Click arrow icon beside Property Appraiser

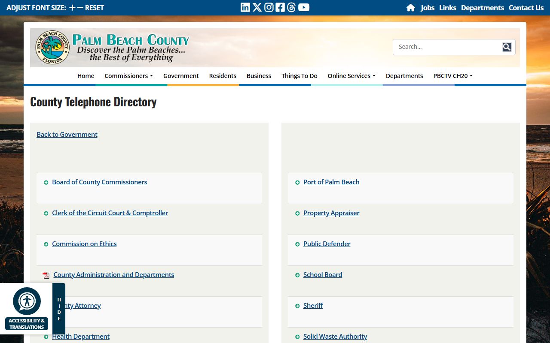pos(297,214)
